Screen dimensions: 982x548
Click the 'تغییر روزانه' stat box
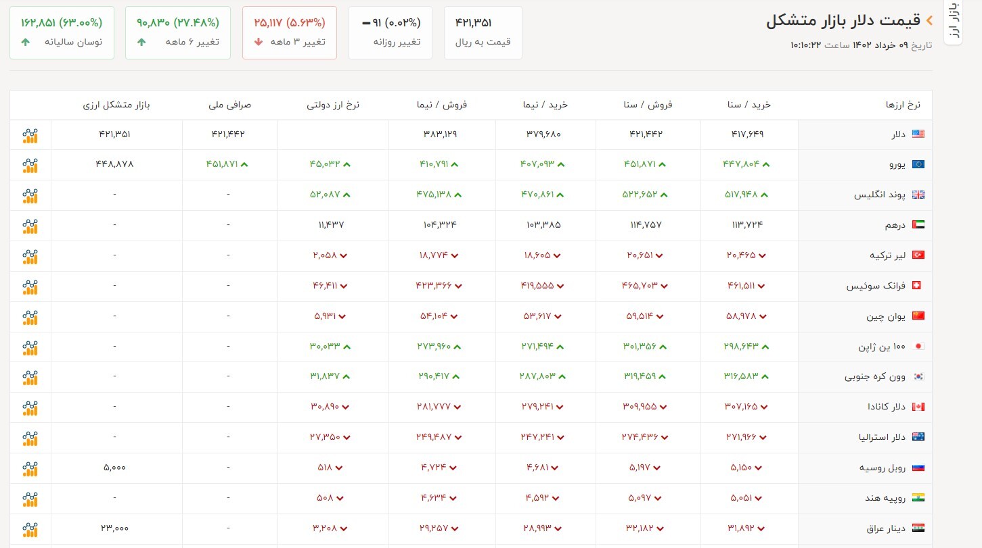click(x=390, y=32)
